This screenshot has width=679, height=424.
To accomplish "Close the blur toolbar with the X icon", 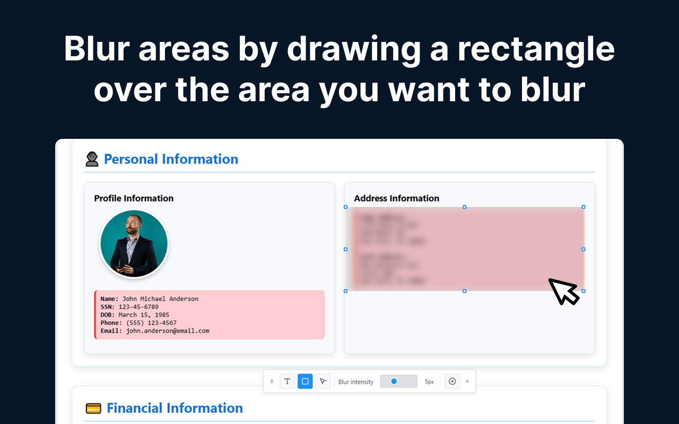I will [x=467, y=381].
